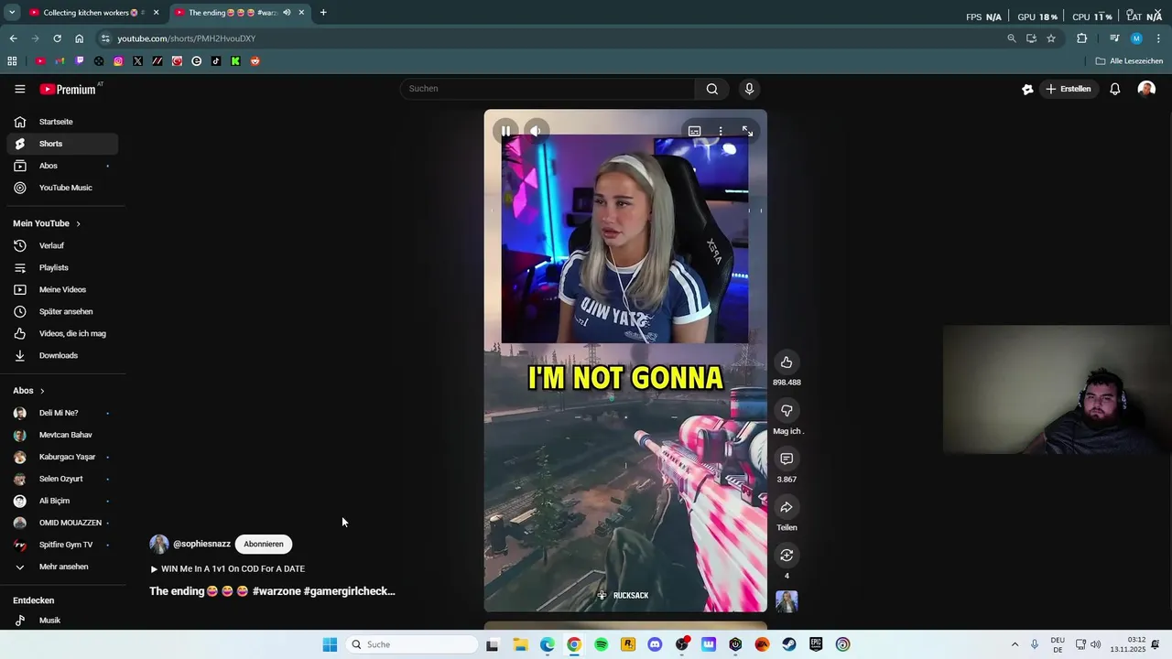
Task: Open the comments for the Short
Action: pyautogui.click(x=787, y=459)
